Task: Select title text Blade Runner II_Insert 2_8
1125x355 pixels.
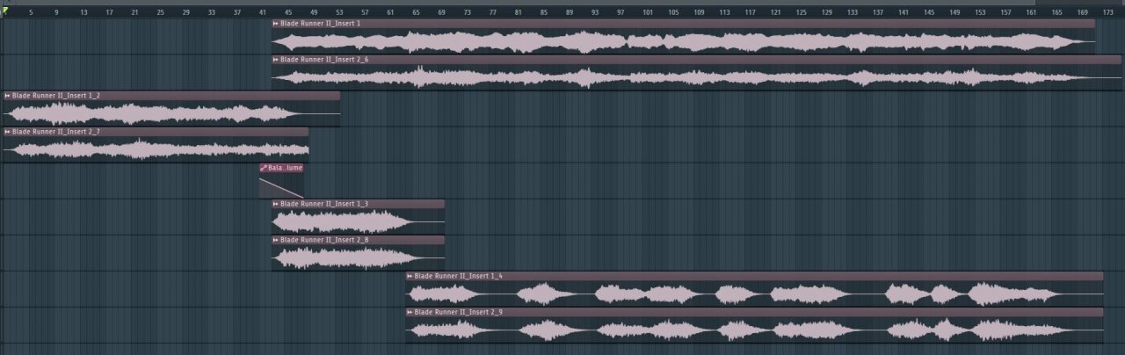Action: tap(324, 239)
